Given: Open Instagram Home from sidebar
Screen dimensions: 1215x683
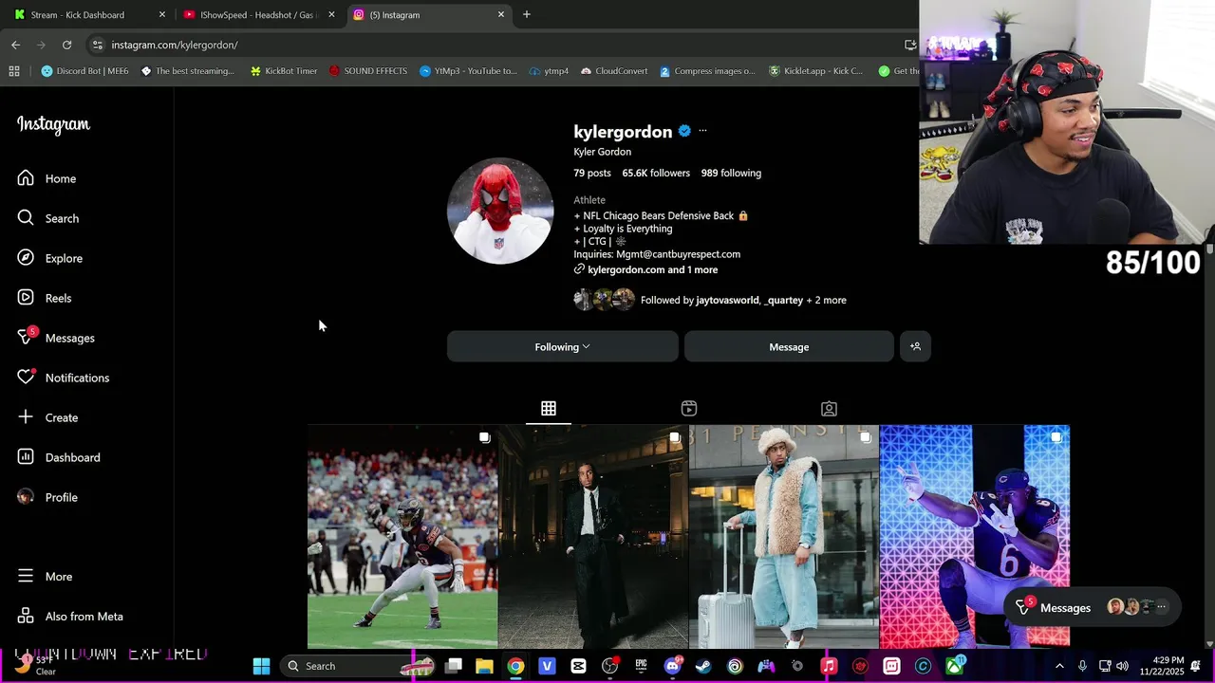Looking at the screenshot, I should pos(47,178).
